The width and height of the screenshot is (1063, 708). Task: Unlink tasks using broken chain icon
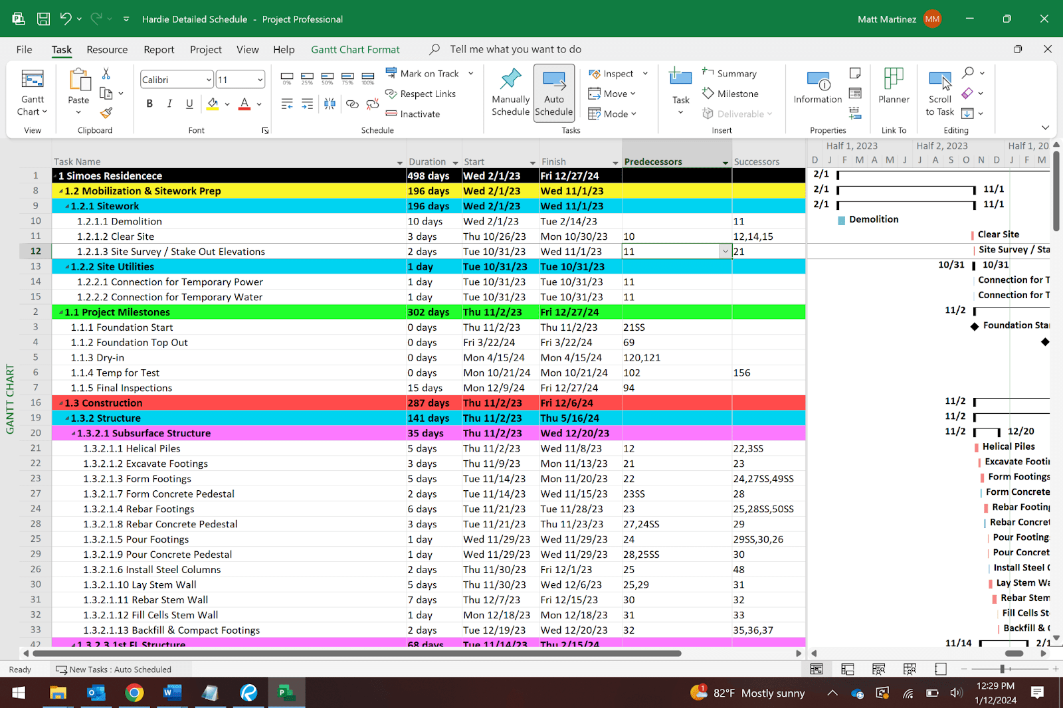pyautogui.click(x=372, y=104)
